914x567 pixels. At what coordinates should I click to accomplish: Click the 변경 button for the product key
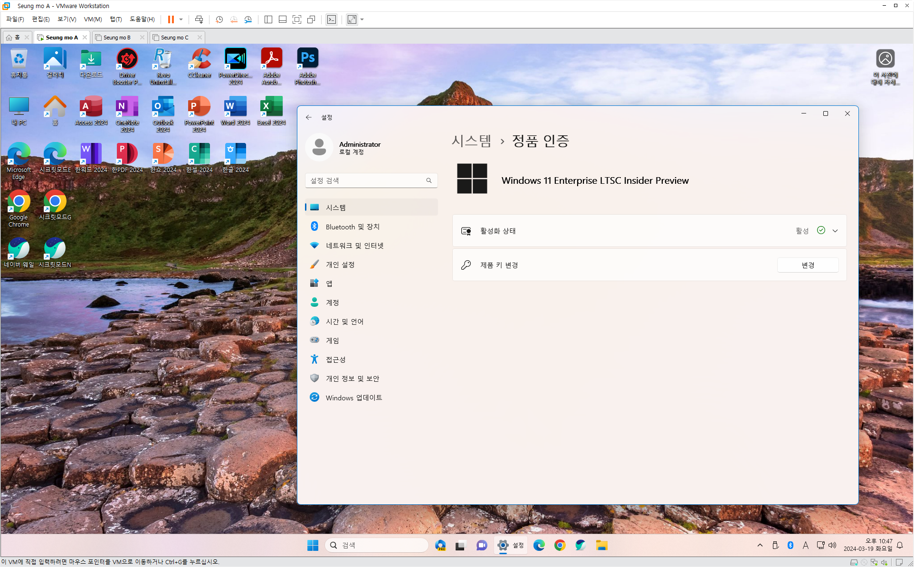coord(808,265)
